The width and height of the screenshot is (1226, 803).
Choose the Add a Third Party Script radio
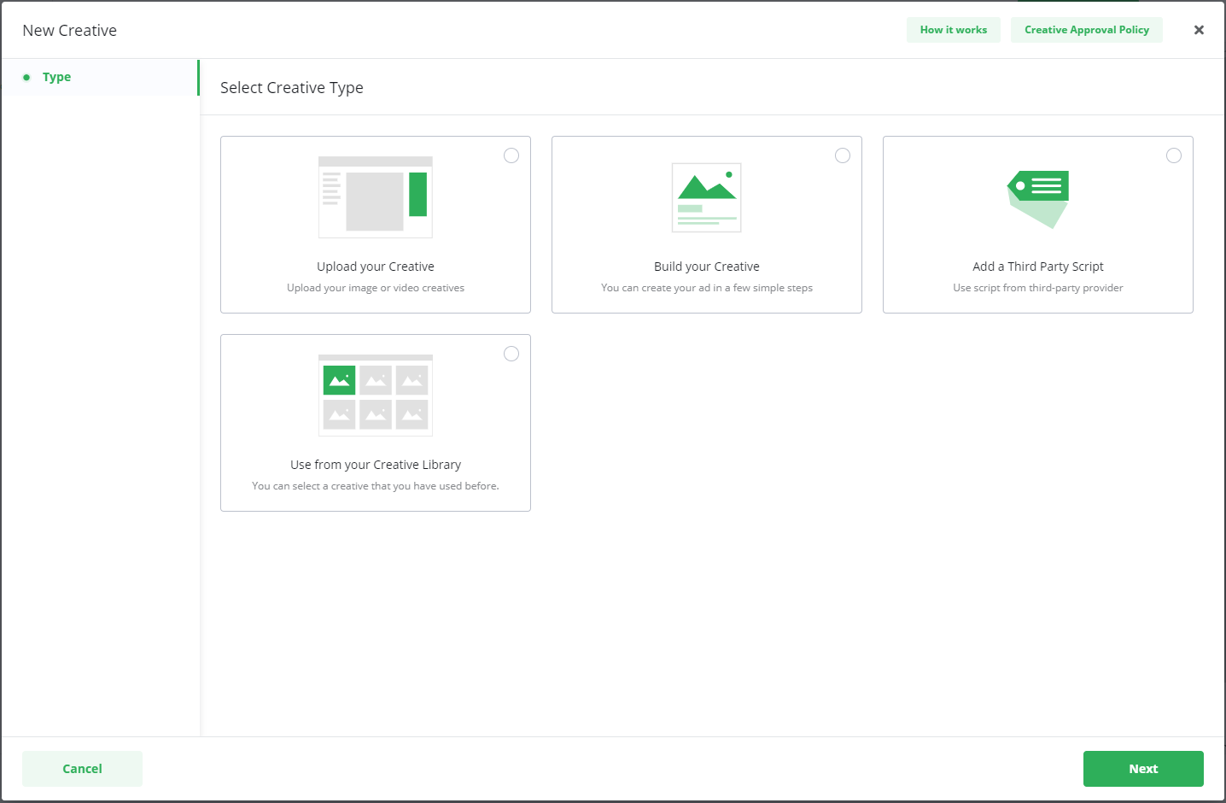click(1174, 155)
